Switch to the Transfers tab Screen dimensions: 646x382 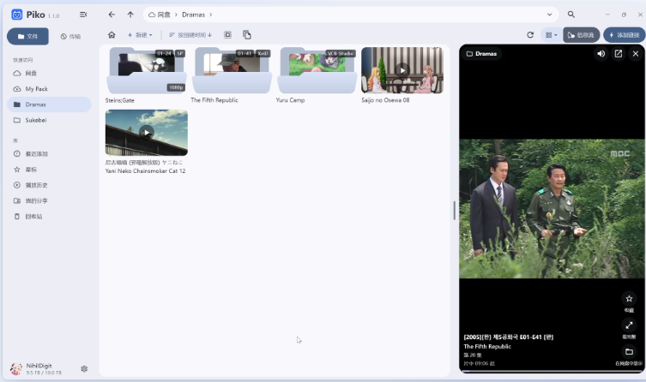pos(70,36)
